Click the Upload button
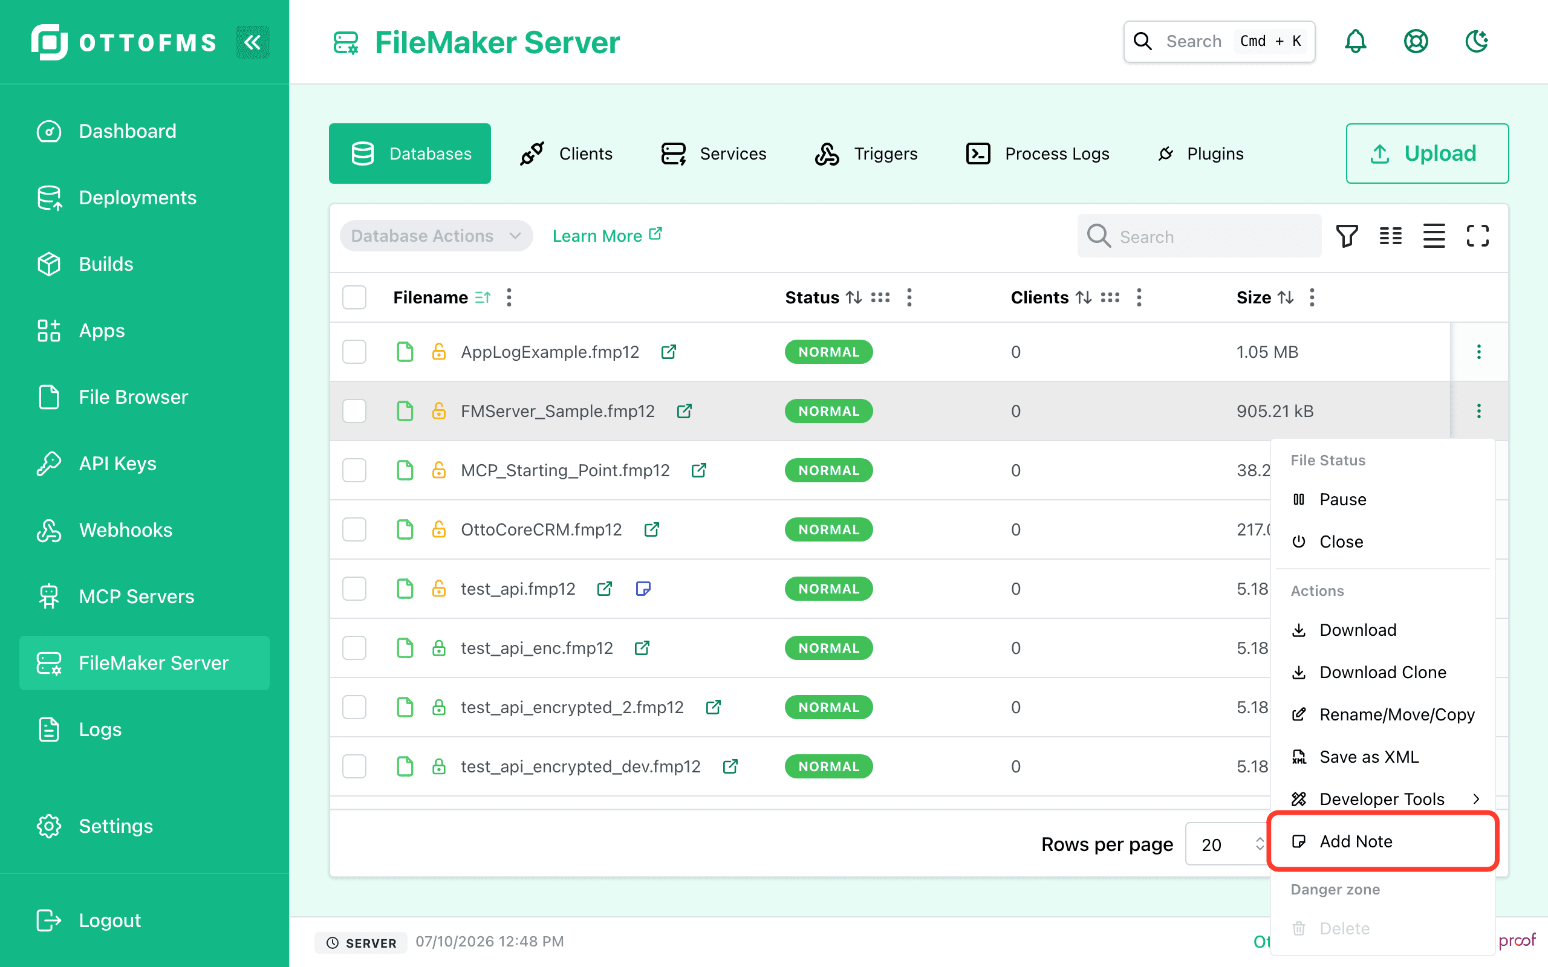The image size is (1548, 967). click(1427, 154)
